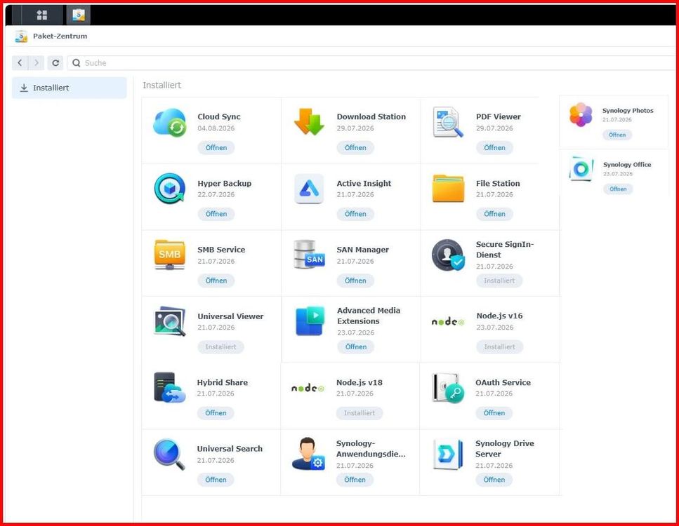
Task: Click the OAuth Service icon
Action: [448, 388]
